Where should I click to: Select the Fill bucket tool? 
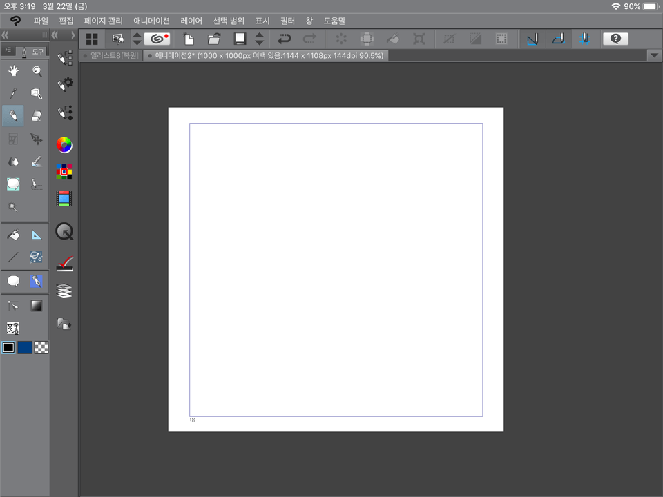pyautogui.click(x=13, y=235)
